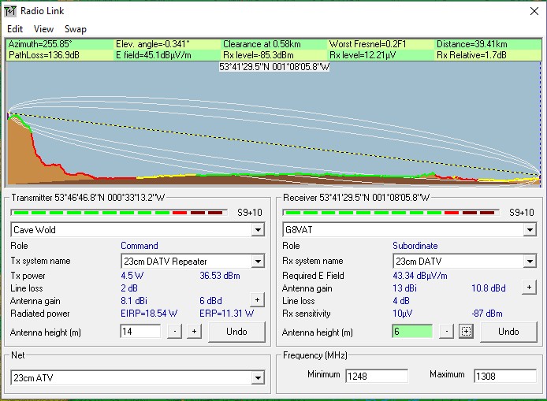
Task: Expand the Net dropdown showing 23cm ATV
Action: [x=257, y=378]
